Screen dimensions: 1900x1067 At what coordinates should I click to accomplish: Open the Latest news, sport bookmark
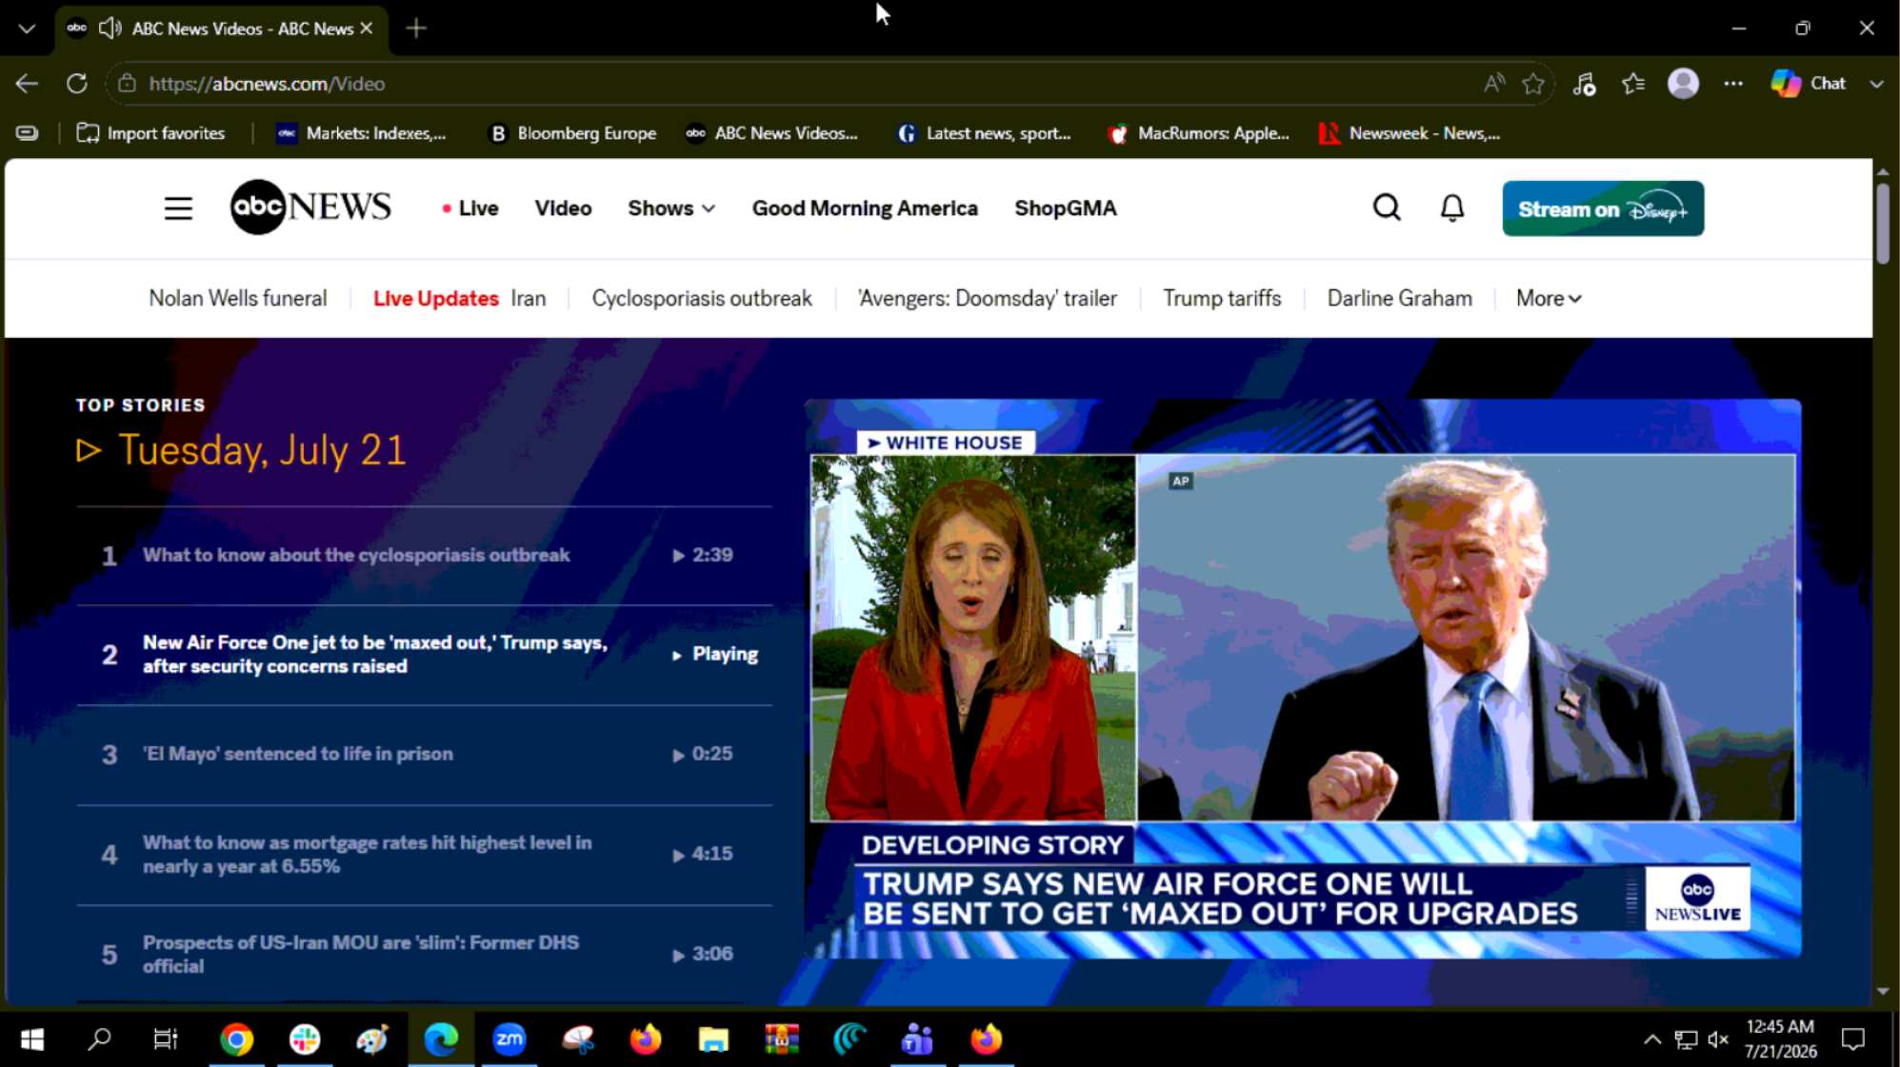(984, 133)
